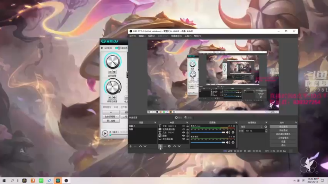
Task: Move selected scene down with chevron
Action: click(x=145, y=146)
